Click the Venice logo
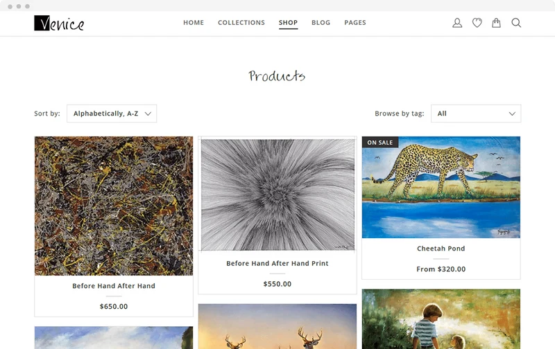555x349 pixels. (x=59, y=24)
